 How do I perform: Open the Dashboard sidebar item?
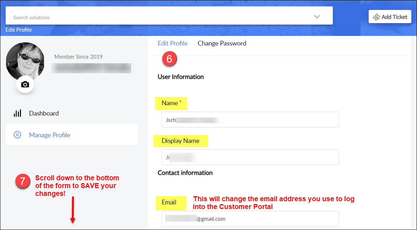click(44, 113)
